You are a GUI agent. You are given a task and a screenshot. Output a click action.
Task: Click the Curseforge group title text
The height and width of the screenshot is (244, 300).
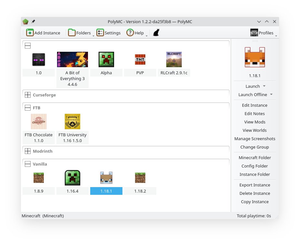pyautogui.click(x=44, y=95)
